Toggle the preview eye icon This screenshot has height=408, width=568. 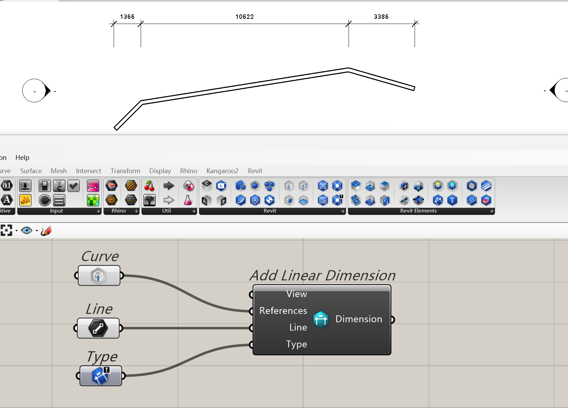[26, 231]
